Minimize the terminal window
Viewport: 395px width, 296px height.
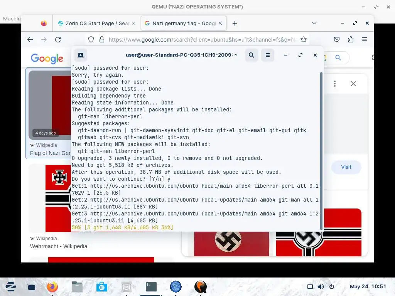click(286, 55)
